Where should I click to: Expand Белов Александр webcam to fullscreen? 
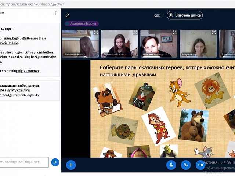click(x=175, y=32)
